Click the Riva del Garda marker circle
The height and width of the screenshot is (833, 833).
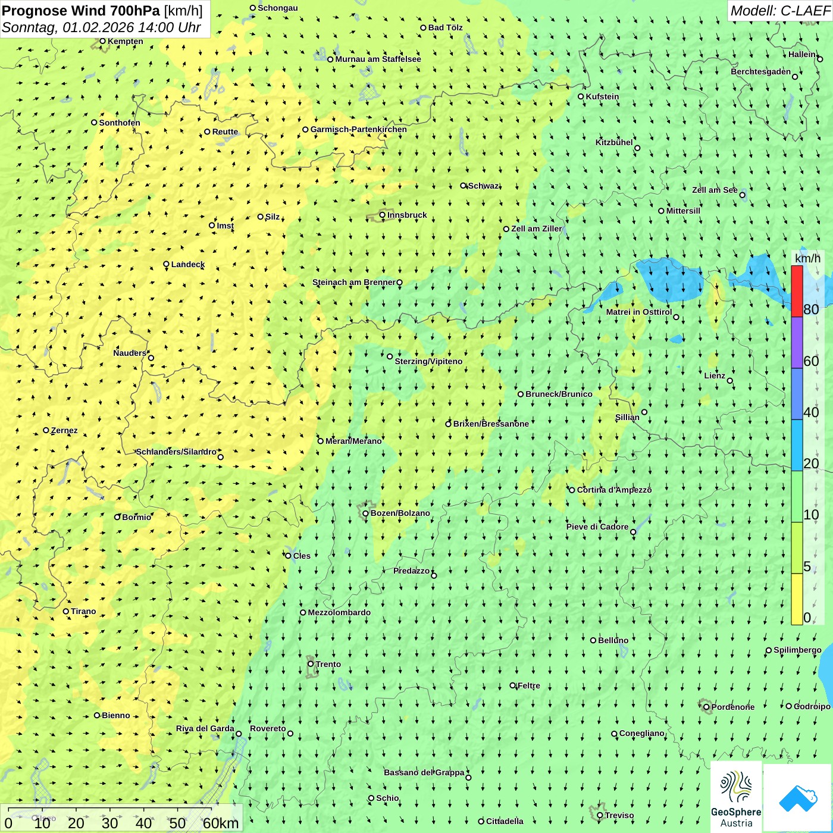[239, 734]
